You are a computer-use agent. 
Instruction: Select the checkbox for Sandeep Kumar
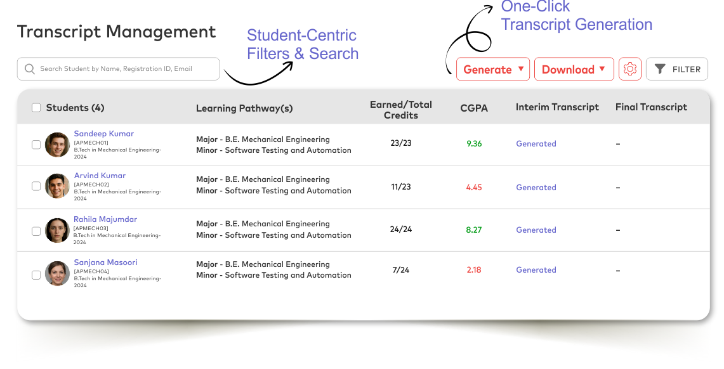tap(36, 145)
